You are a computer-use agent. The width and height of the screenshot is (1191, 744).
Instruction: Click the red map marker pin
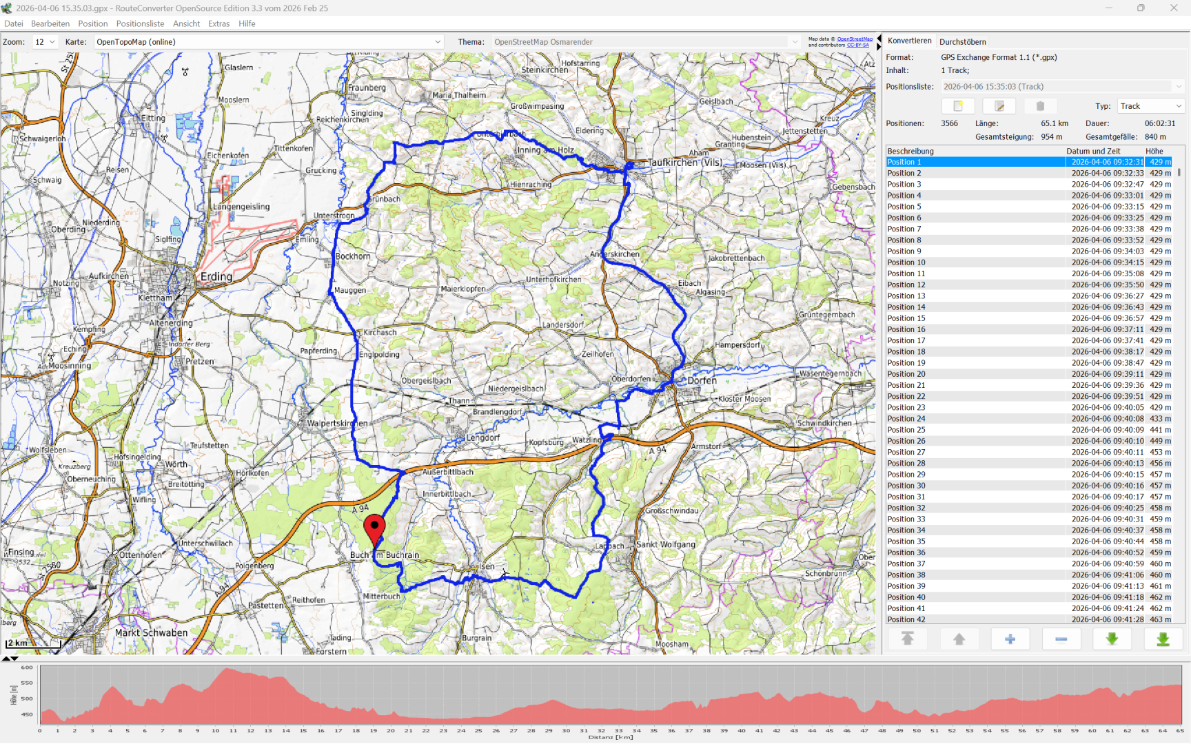pyautogui.click(x=374, y=529)
